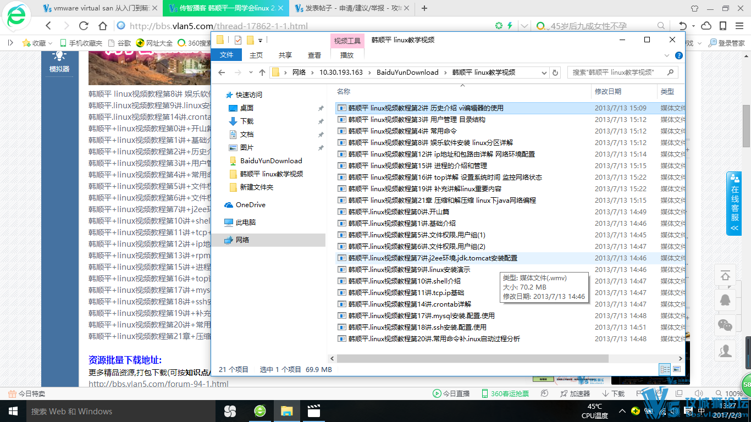Reload the page in browser

click(84, 26)
